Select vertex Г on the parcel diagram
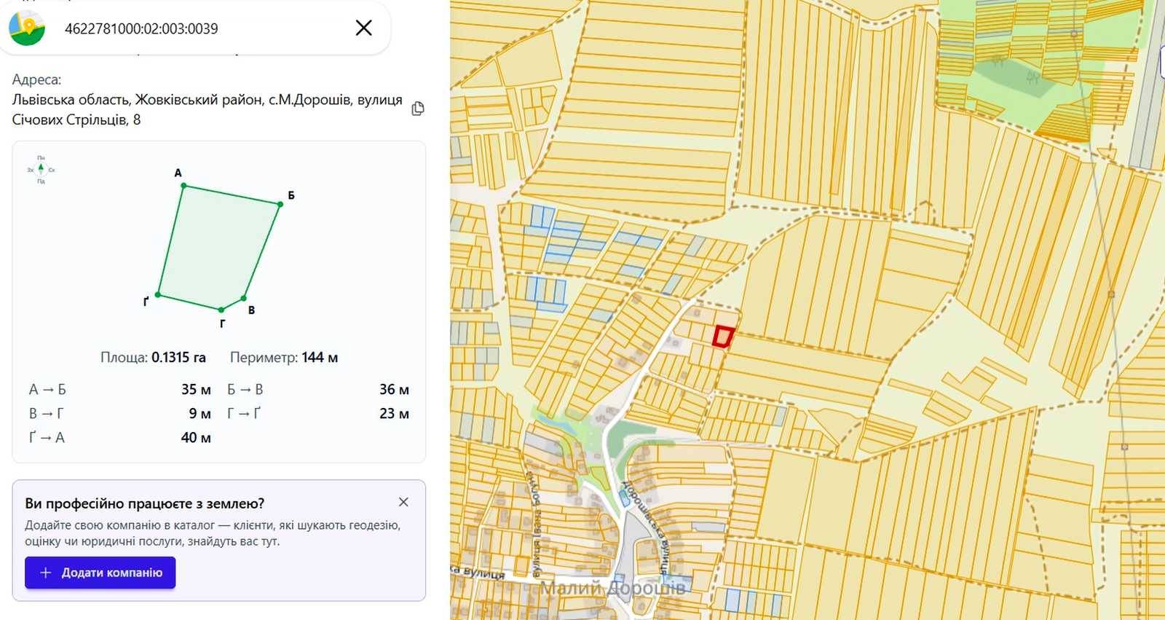The image size is (1165, 620). (x=221, y=310)
